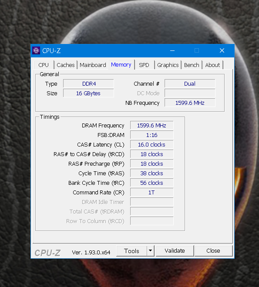Click the 'Cycle Time (tRAS)' label
Screen dimensions: 259x287
pos(101,174)
